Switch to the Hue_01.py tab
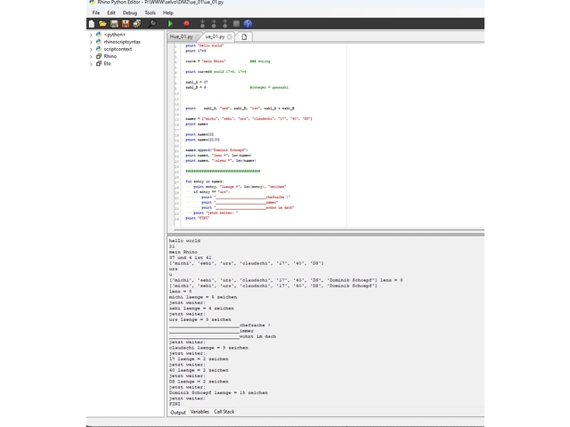The height and width of the screenshot is (427, 570). pyautogui.click(x=182, y=36)
